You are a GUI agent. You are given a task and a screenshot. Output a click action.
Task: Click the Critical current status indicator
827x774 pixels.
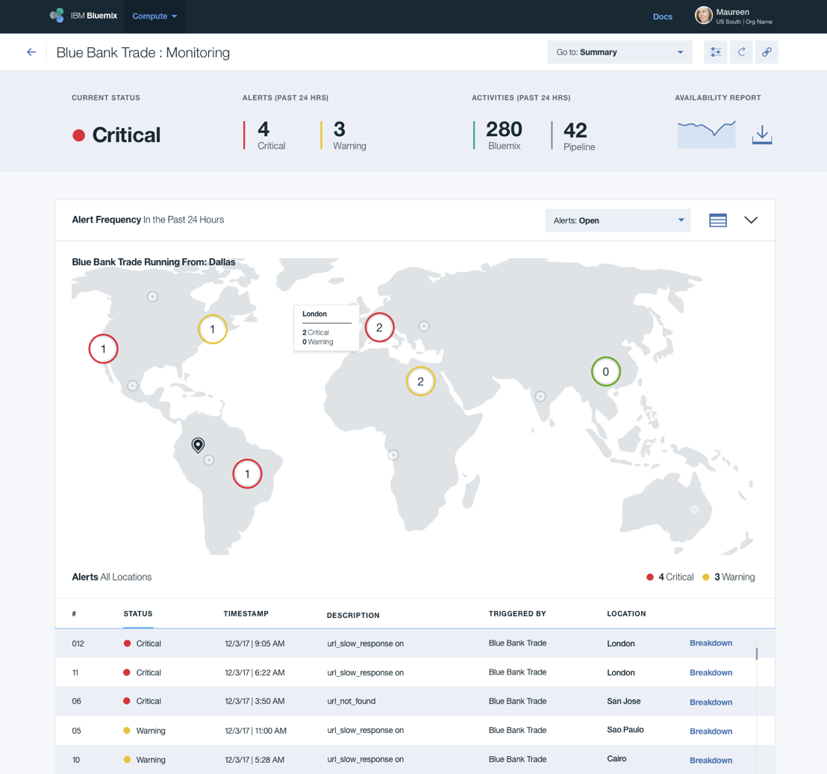[116, 135]
